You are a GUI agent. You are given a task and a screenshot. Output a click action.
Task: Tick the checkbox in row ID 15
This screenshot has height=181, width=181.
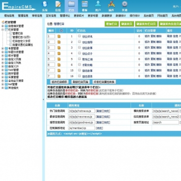point(79,70)
